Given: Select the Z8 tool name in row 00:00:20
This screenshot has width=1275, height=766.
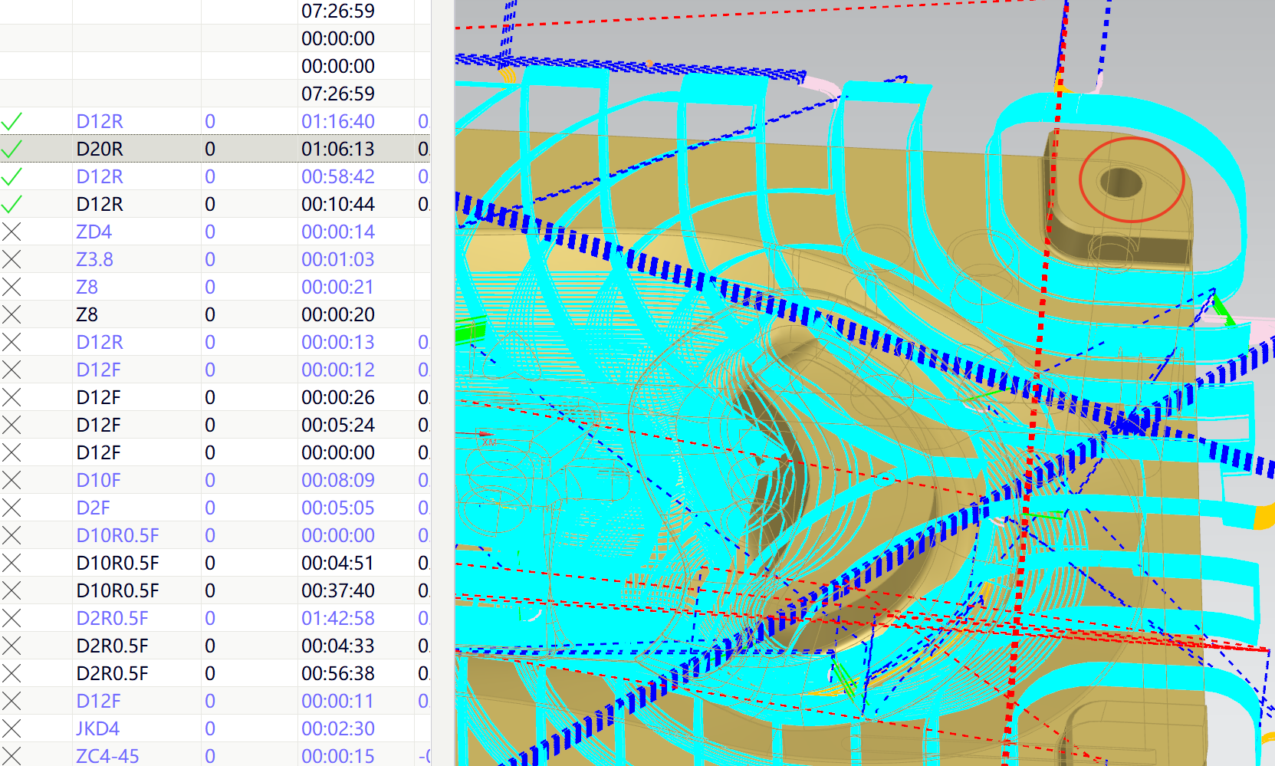Looking at the screenshot, I should (87, 314).
